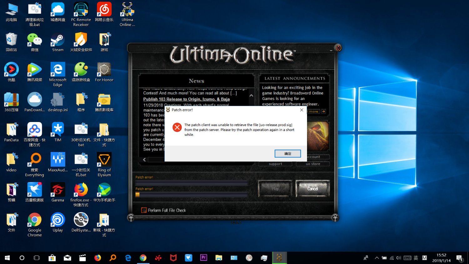Select the 逗游游戏盒 desktop icon
The width and height of the screenshot is (469, 264).
click(x=81, y=72)
